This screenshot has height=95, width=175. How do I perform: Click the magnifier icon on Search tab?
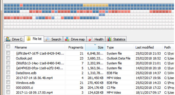click(48, 39)
